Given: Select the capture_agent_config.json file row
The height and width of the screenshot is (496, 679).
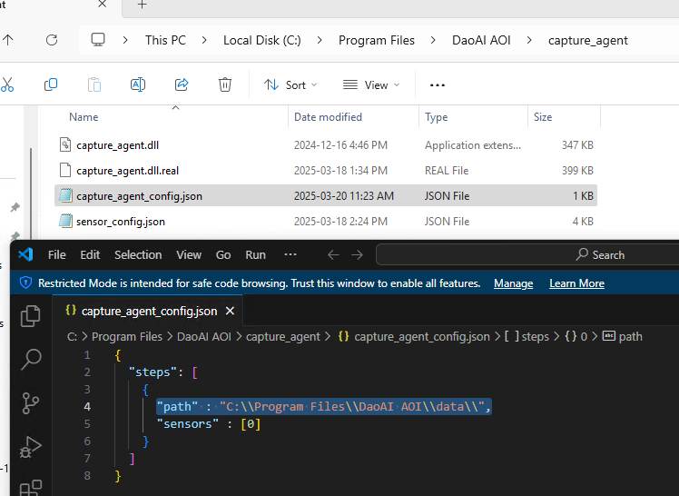Looking at the screenshot, I should coord(326,196).
